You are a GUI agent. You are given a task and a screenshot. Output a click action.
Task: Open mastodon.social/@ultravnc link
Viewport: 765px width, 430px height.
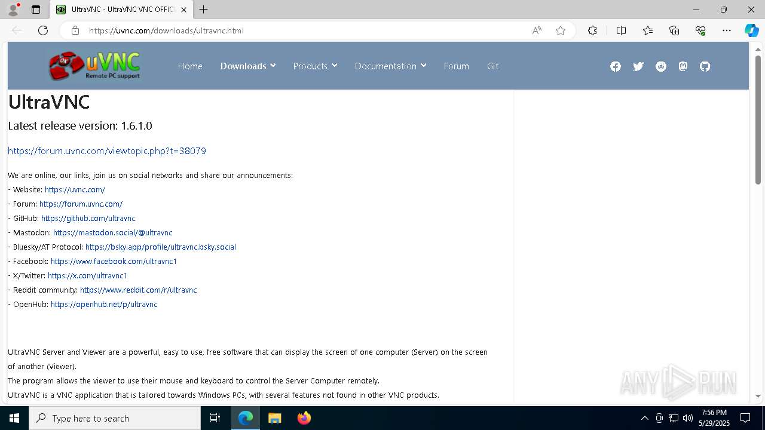click(x=112, y=232)
